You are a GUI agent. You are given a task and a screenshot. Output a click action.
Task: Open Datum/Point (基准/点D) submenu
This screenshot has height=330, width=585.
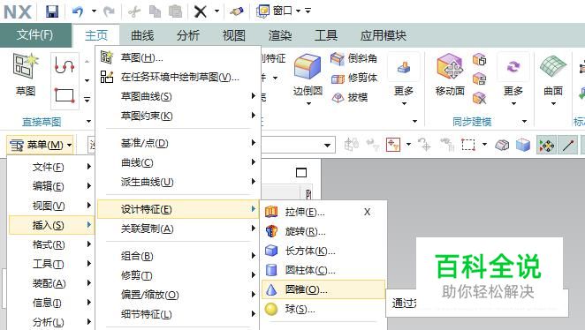click(x=179, y=143)
